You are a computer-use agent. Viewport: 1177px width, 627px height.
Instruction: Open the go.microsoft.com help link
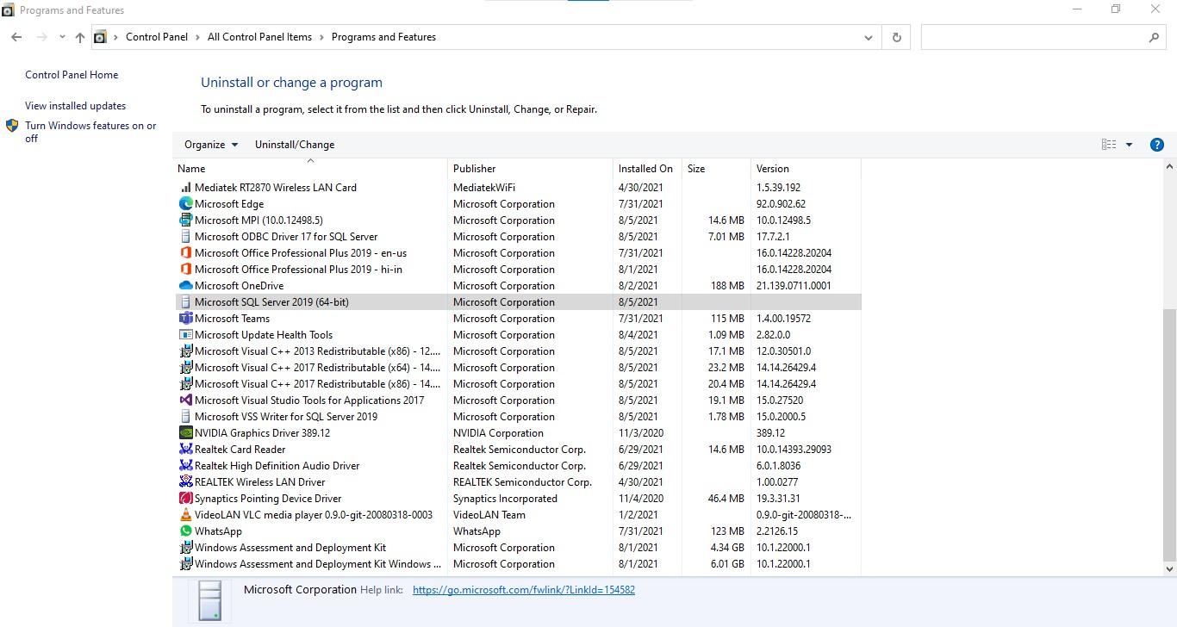[x=523, y=590]
